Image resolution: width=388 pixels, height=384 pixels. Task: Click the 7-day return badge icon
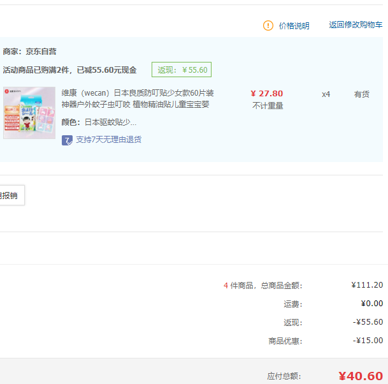point(67,140)
